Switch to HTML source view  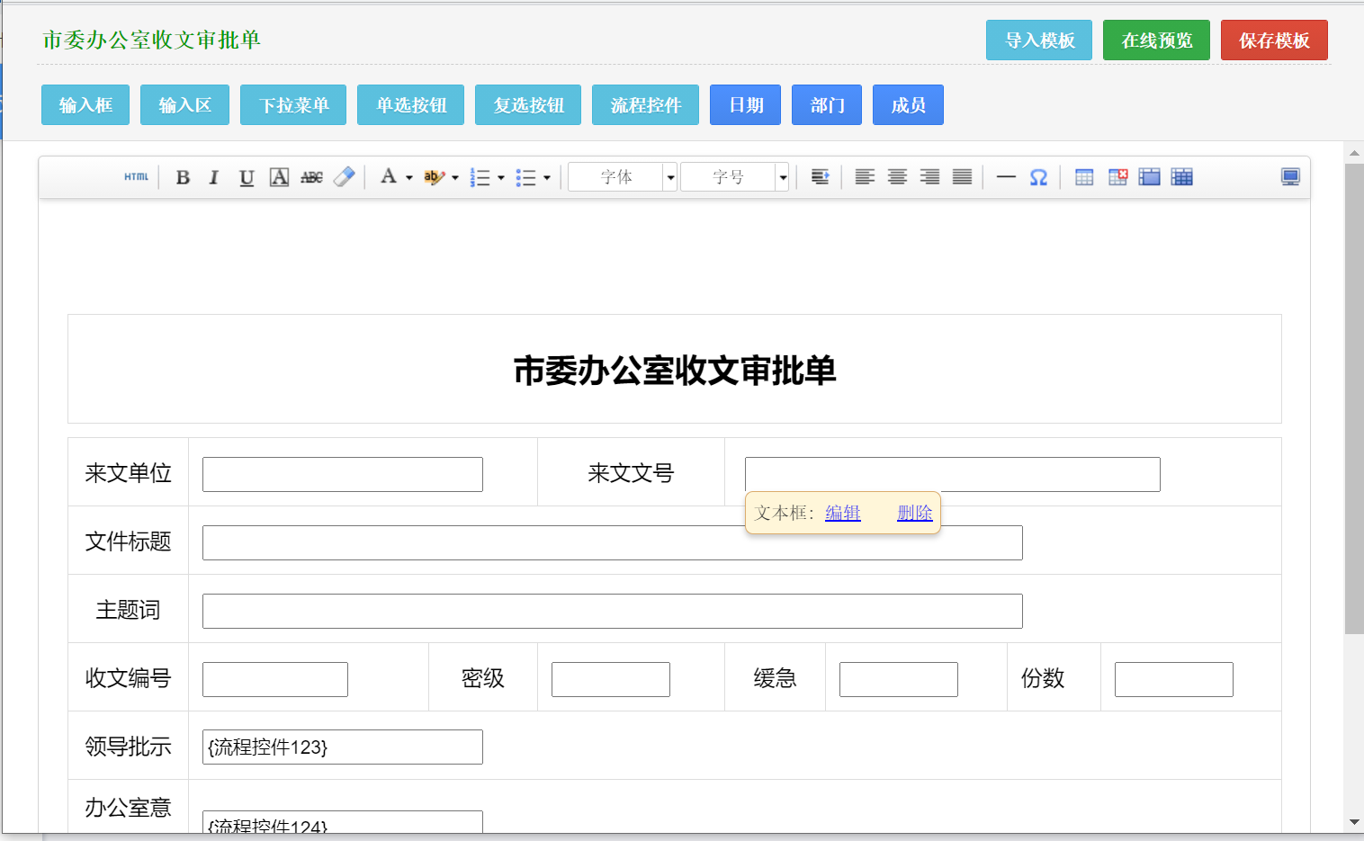[x=137, y=177]
